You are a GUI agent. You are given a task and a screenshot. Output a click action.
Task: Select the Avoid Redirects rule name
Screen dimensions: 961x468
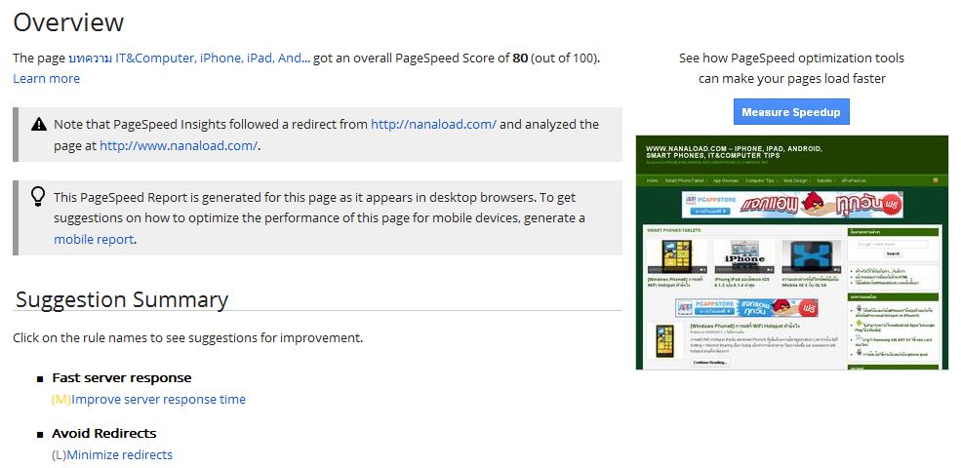(x=104, y=434)
